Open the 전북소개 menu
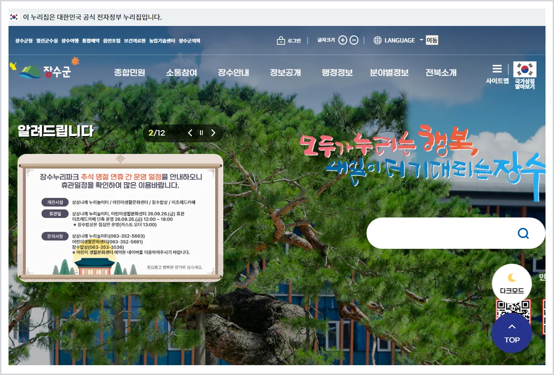The width and height of the screenshot is (554, 375). pyautogui.click(x=441, y=72)
